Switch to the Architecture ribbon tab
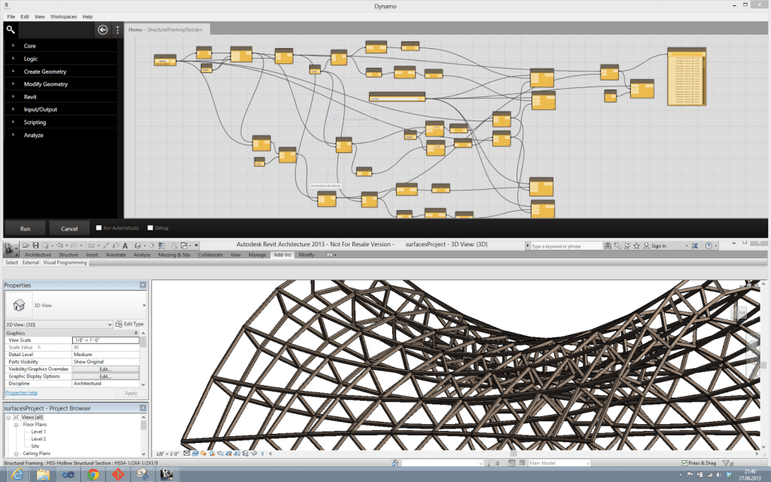This screenshot has height=482, width=771. pos(38,255)
